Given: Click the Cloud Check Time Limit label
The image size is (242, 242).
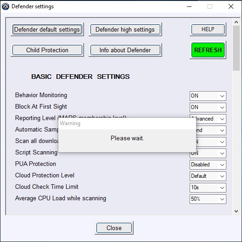Looking at the screenshot, I should (x=47, y=187).
